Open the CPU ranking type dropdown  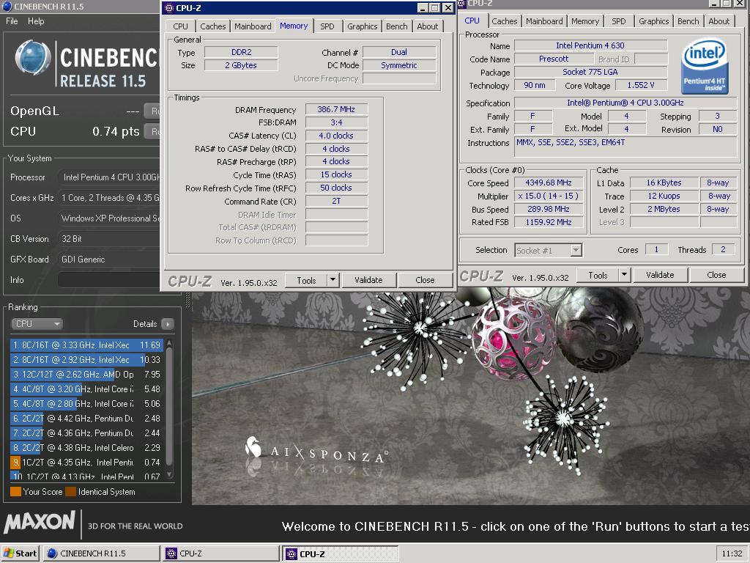click(x=37, y=324)
